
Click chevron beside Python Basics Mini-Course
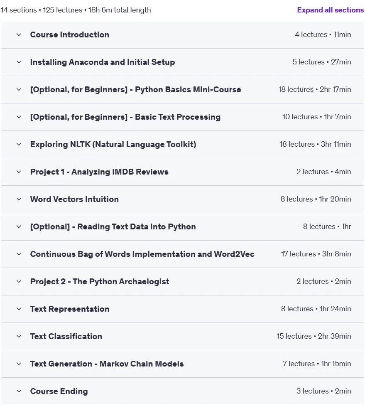[x=19, y=90]
